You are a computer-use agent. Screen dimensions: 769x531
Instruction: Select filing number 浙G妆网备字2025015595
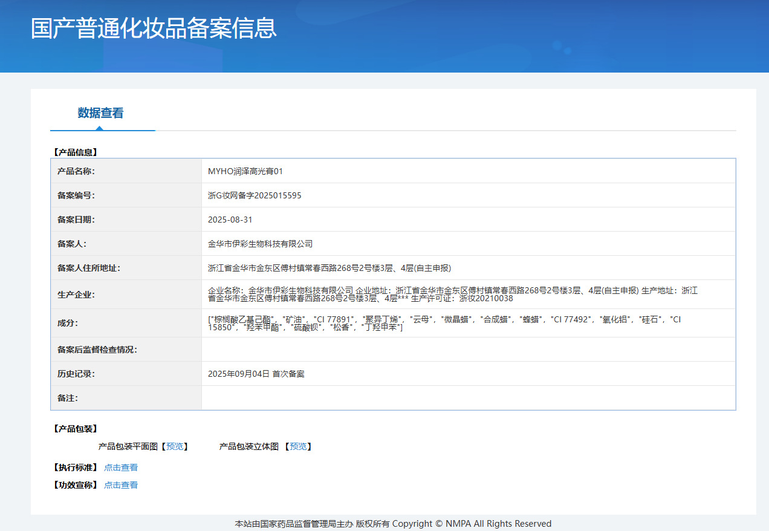255,195
